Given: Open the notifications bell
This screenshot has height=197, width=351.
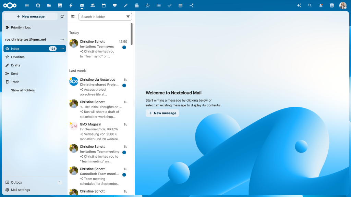Looking at the screenshot, I should tap(320, 5).
